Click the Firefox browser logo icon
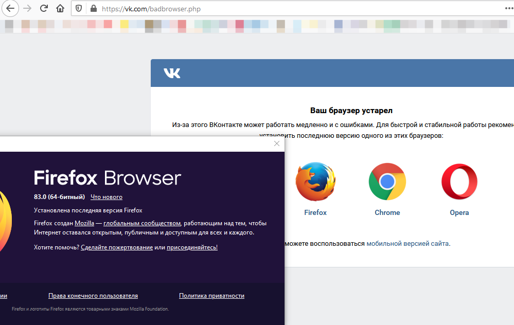Image resolution: width=514 pixels, height=325 pixels. click(315, 182)
